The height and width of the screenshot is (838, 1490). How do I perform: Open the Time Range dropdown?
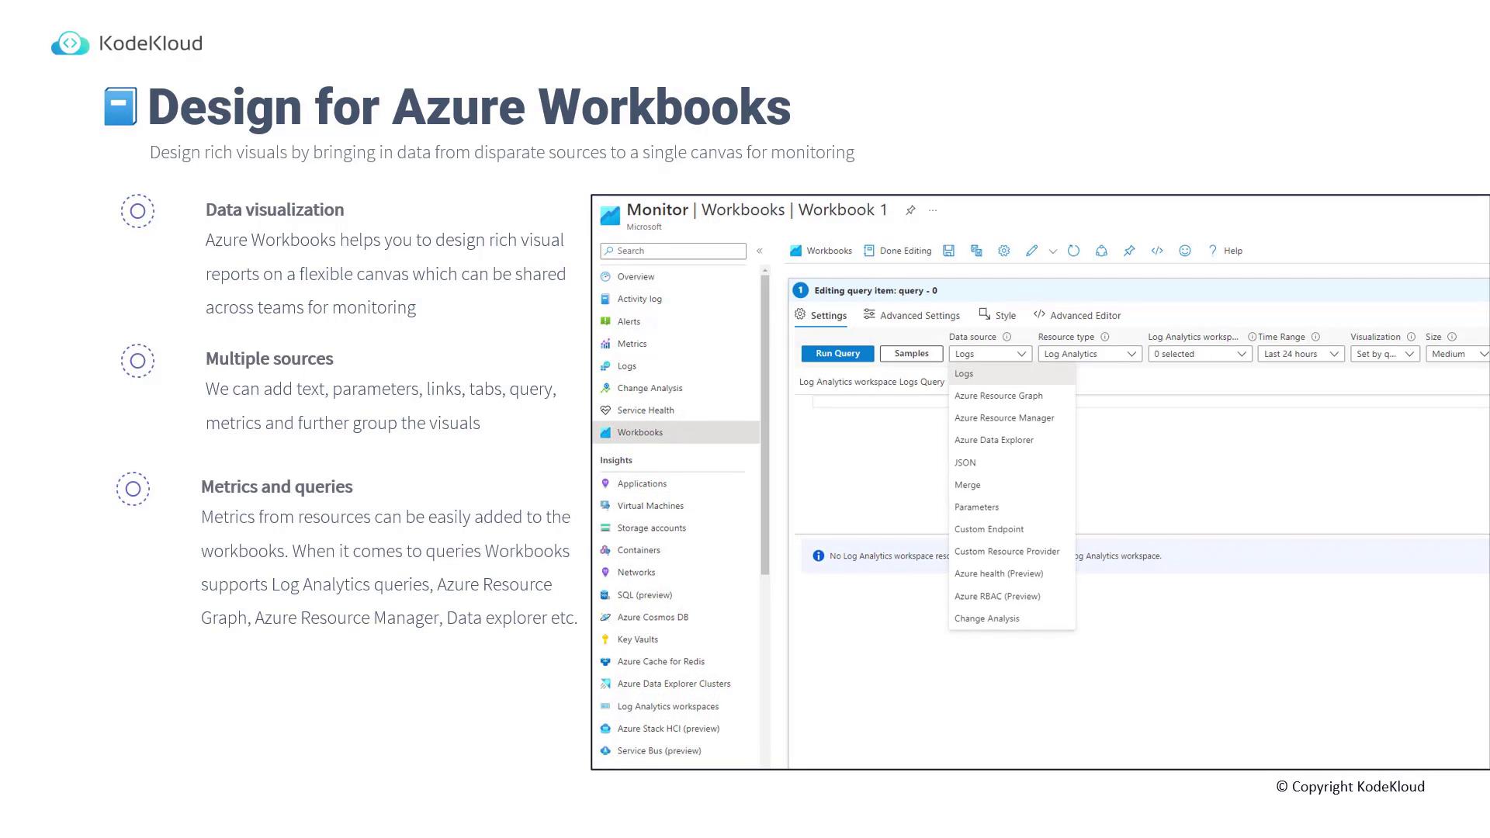pyautogui.click(x=1301, y=354)
